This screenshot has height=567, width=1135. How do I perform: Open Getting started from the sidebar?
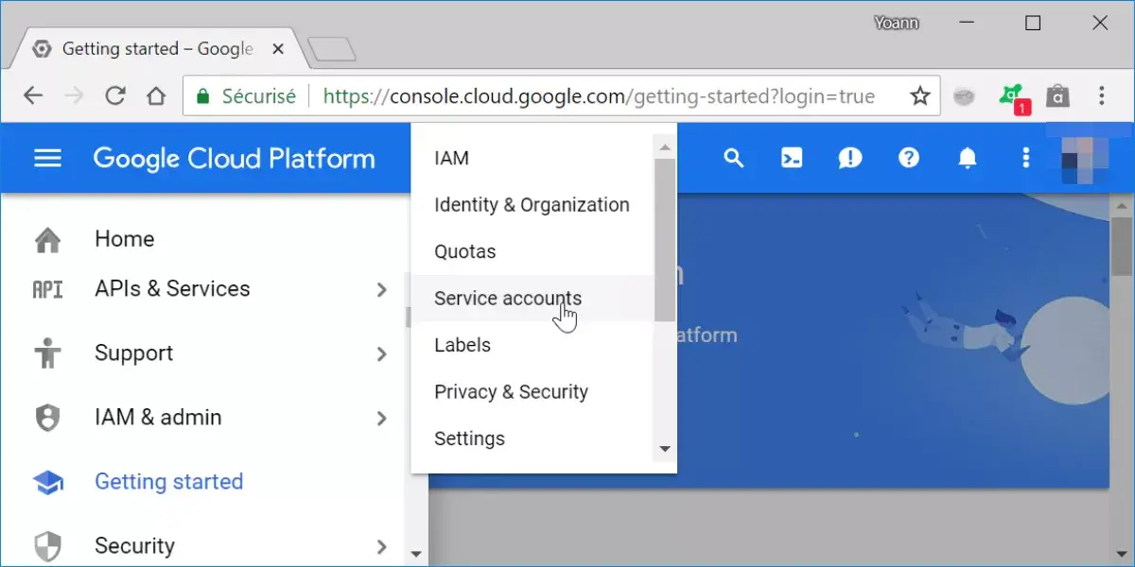pos(168,481)
